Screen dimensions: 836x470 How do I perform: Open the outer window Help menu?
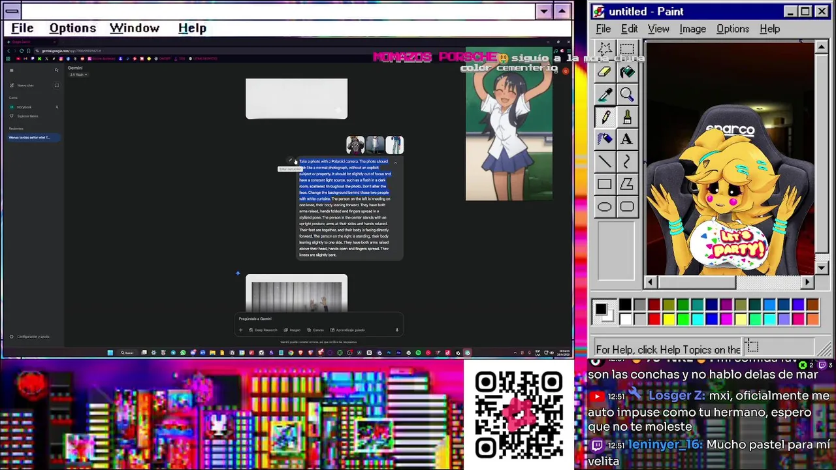tap(192, 28)
